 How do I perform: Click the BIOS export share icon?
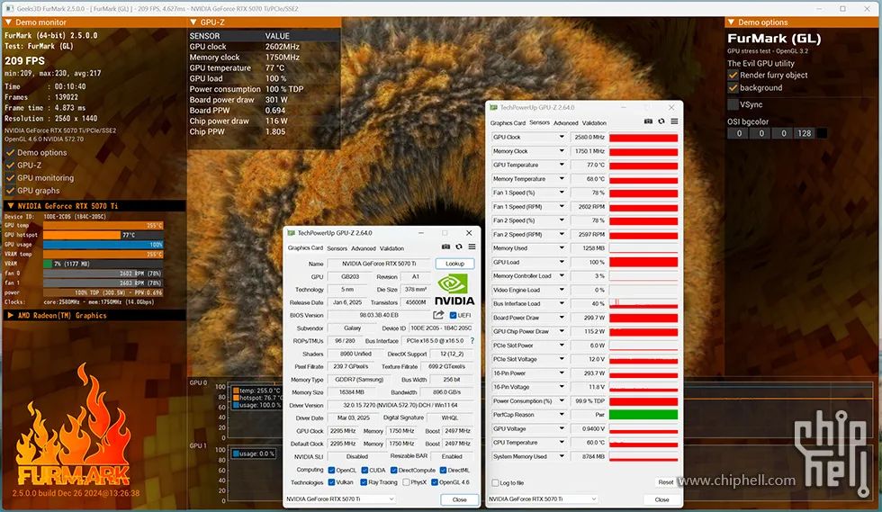tap(439, 315)
